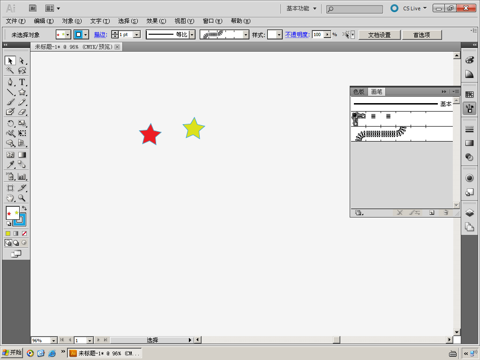
Task: Open the 描边 stroke panel link
Action: coord(100,35)
